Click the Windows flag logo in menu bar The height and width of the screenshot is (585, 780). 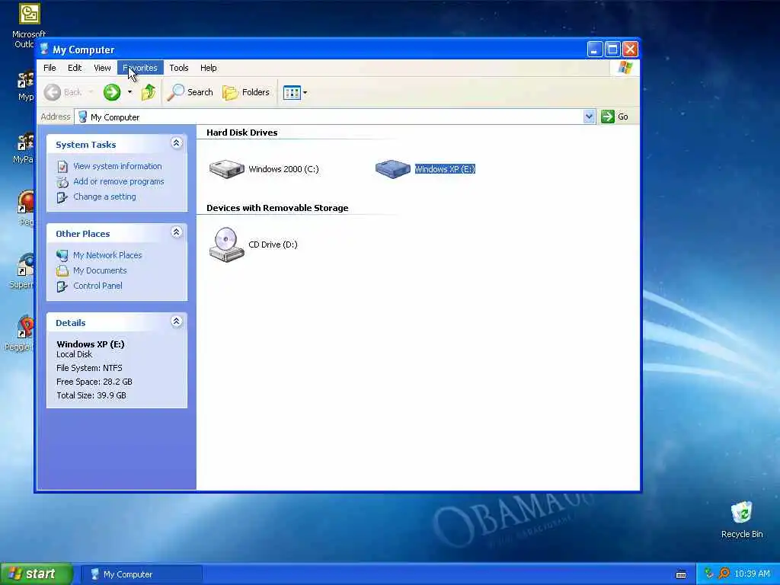click(x=625, y=68)
